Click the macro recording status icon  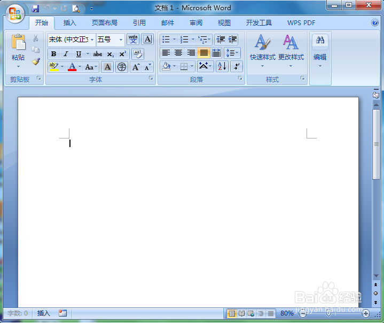[x=62, y=313]
